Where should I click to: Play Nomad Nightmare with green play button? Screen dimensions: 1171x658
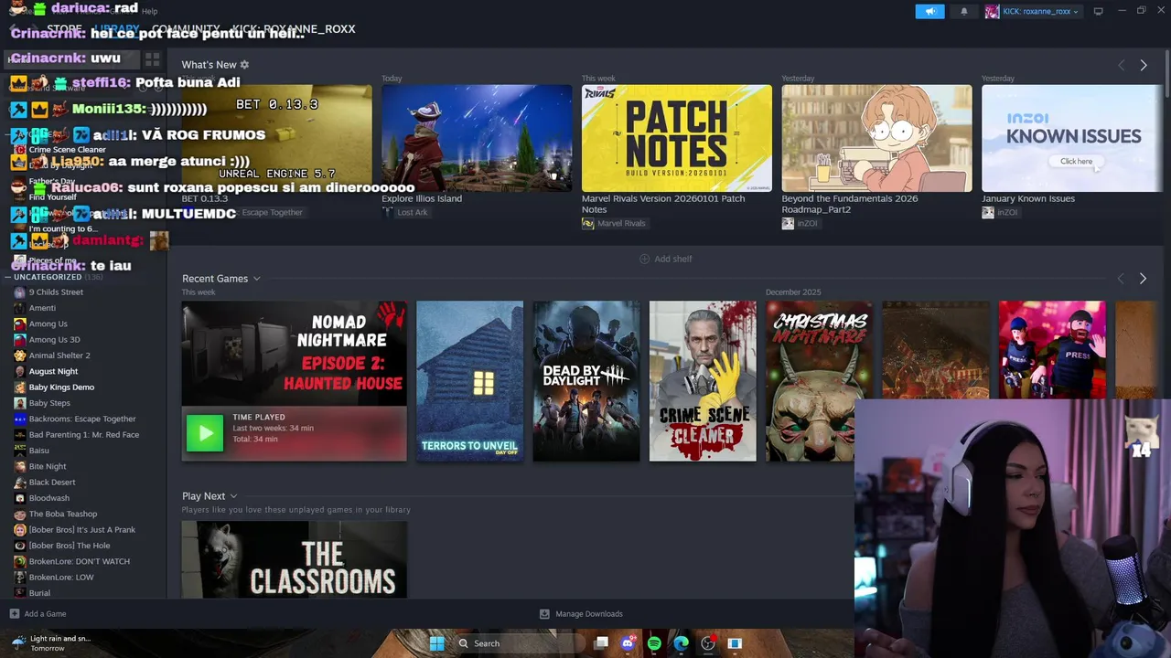[205, 433]
